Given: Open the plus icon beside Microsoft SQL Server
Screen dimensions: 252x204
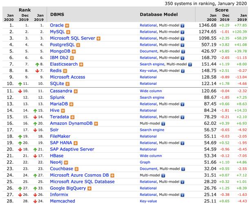Looking at the screenshot, I should pos(98,38).
